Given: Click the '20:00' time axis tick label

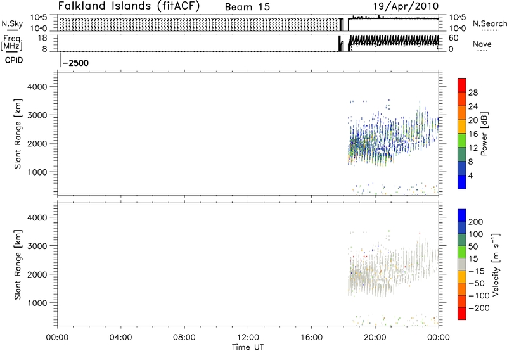Looking at the screenshot, I should [x=375, y=338].
